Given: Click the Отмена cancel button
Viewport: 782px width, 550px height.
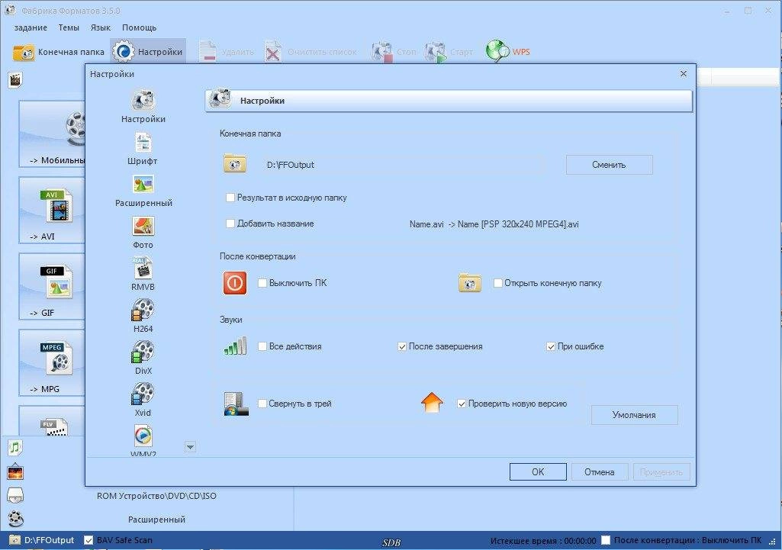Looking at the screenshot, I should coord(600,471).
